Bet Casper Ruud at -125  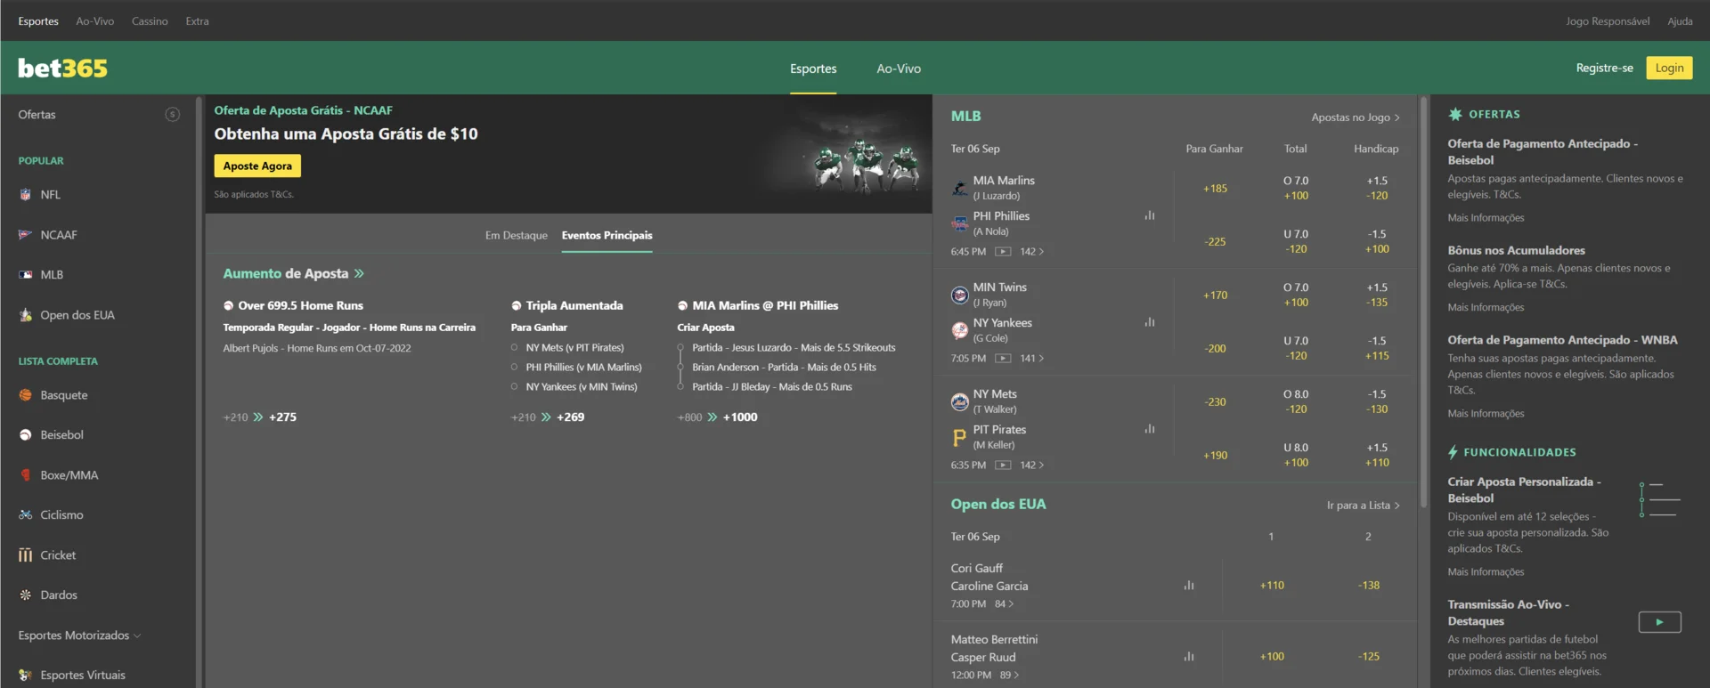tap(1369, 657)
